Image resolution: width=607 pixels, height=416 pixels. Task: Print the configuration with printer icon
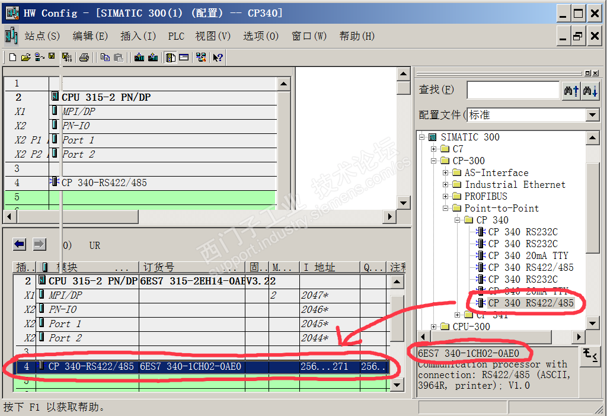tap(84, 57)
